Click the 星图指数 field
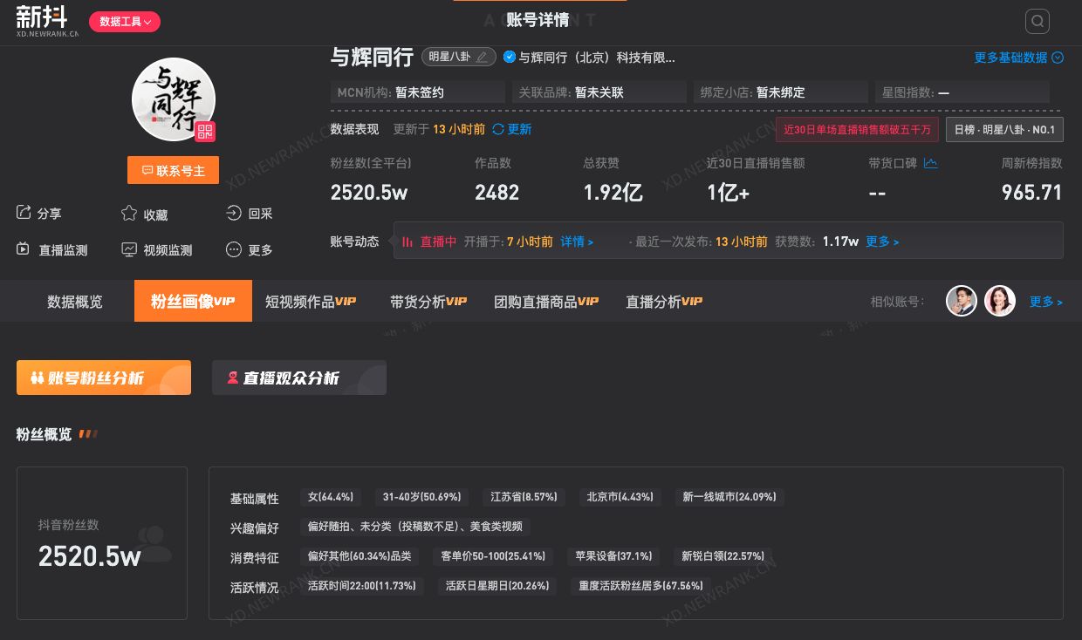The image size is (1082, 640). point(962,92)
